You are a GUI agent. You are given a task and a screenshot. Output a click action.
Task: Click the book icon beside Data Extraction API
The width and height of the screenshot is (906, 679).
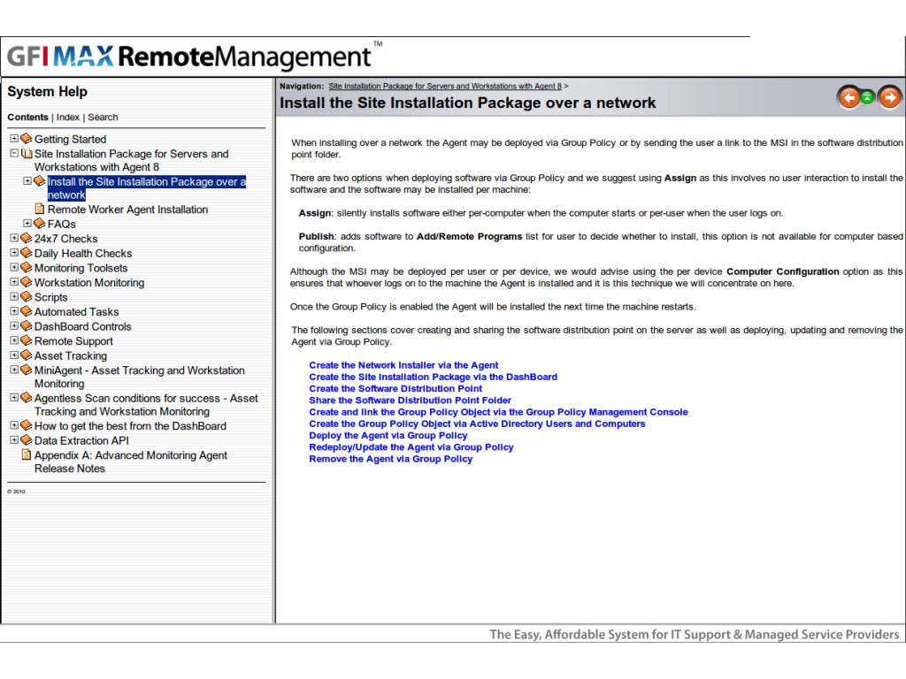(x=27, y=440)
